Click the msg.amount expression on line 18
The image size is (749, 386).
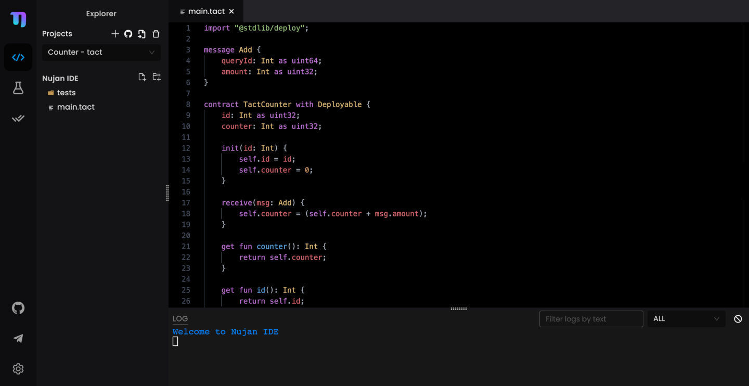[396, 214]
